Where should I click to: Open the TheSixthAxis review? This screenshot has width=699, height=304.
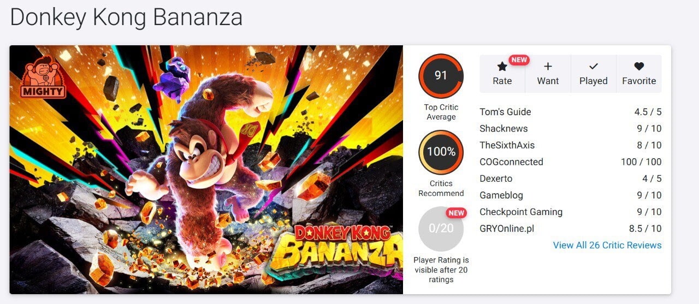(507, 145)
